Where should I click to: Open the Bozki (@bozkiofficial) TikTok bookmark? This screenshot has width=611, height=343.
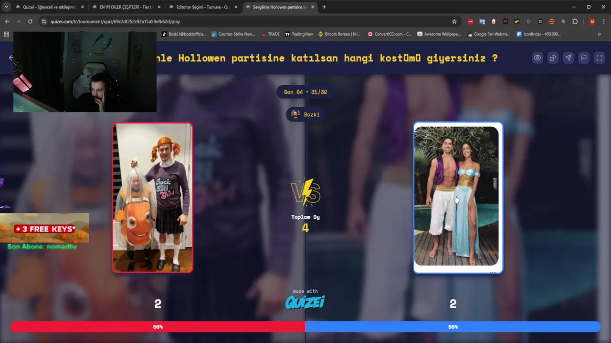click(184, 34)
